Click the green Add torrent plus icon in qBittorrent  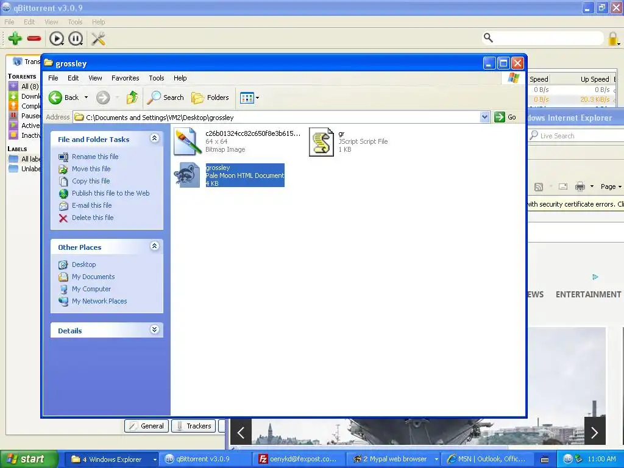[15, 38]
